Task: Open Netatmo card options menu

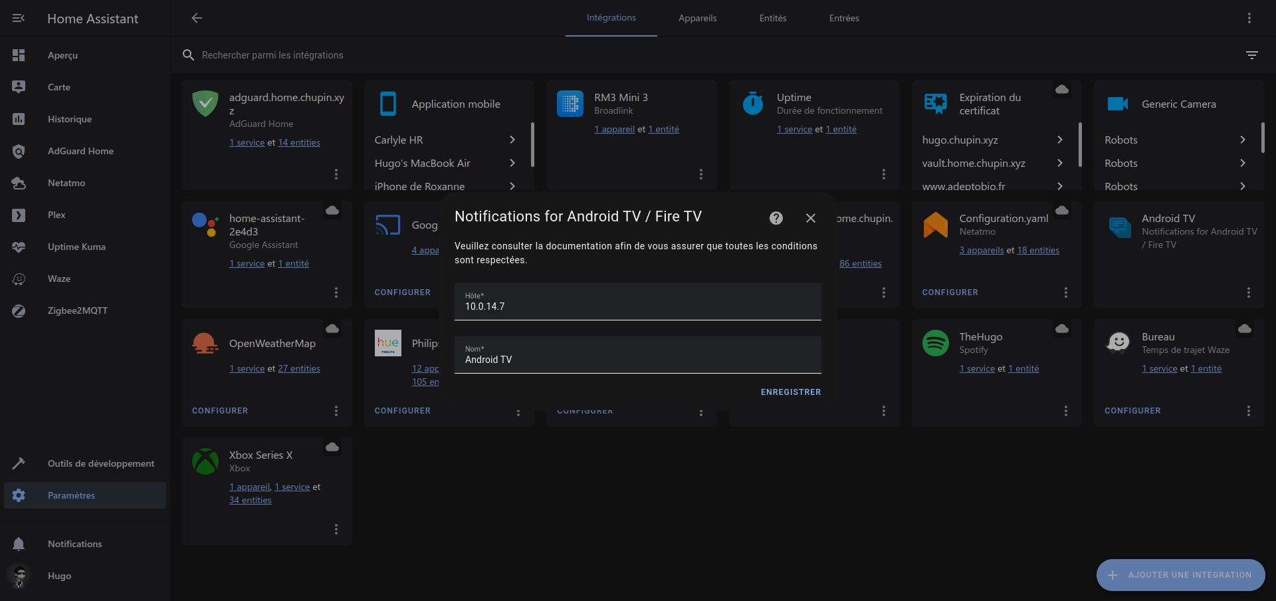Action: (1066, 293)
